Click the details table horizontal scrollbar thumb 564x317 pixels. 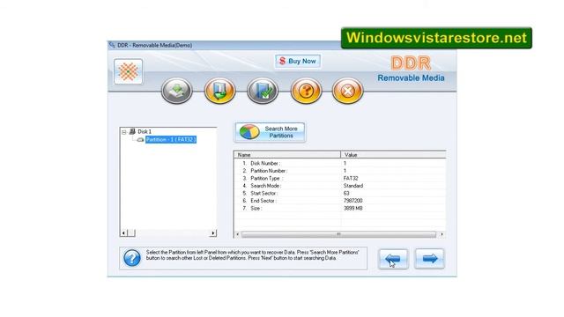click(x=338, y=234)
